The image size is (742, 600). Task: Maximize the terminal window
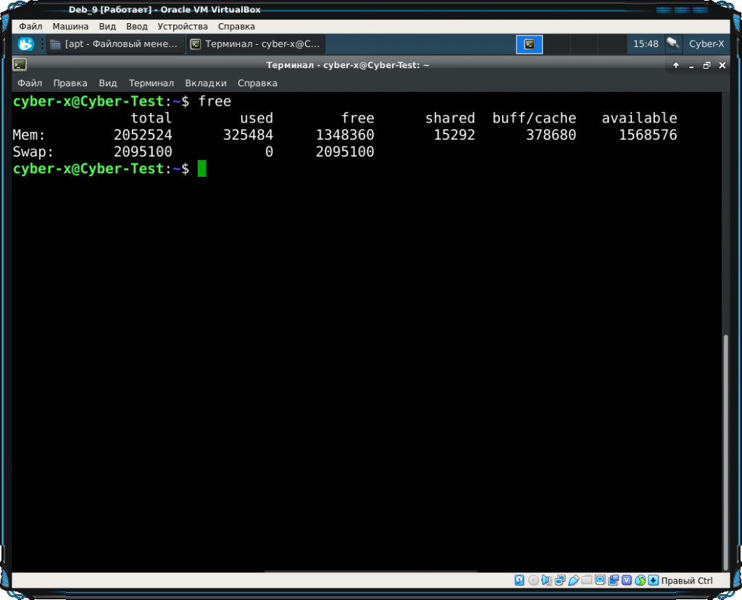pyautogui.click(x=706, y=65)
